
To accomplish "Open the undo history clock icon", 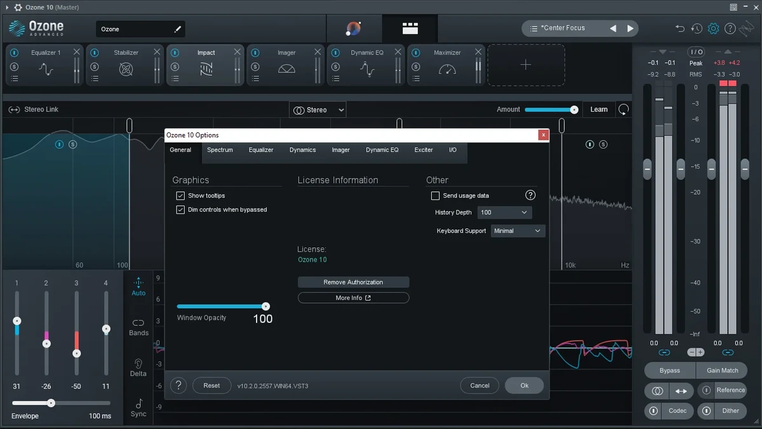I will pyautogui.click(x=697, y=29).
